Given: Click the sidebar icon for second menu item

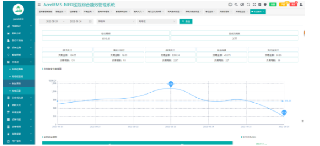Looking at the screenshot, I should point(8,33).
